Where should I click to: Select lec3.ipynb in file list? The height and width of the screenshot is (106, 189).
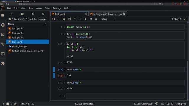[27, 37]
